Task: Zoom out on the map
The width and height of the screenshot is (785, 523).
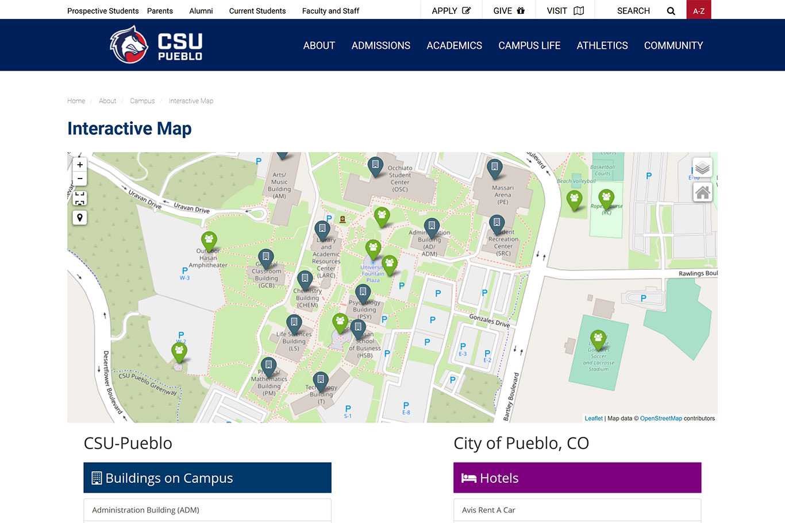Action: [80, 179]
